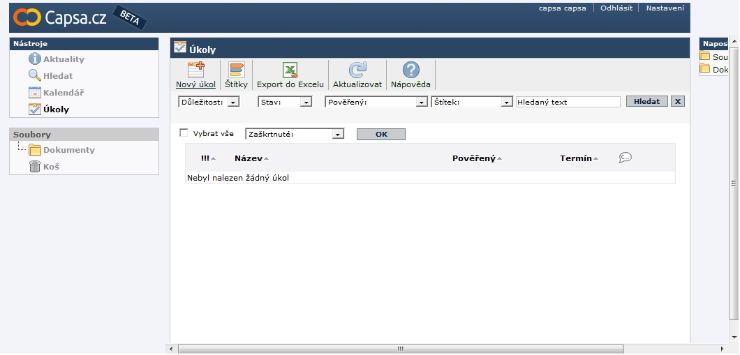Open the Koš trash bin
The width and height of the screenshot is (740, 355).
tap(35, 167)
